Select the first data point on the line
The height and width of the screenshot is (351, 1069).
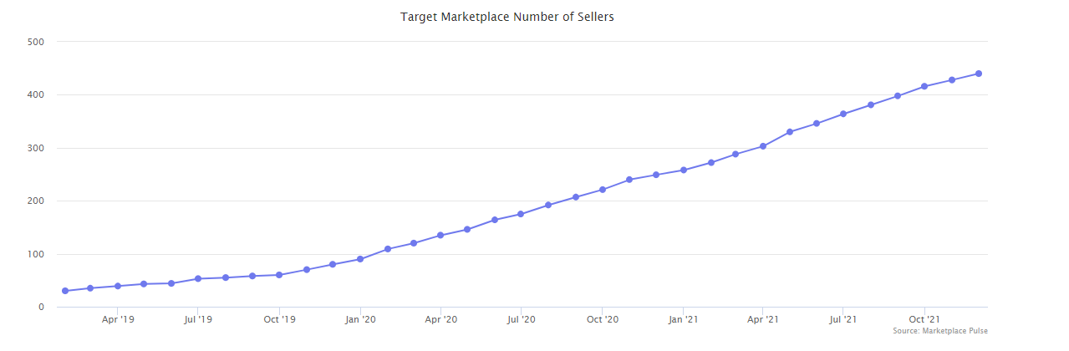click(65, 291)
